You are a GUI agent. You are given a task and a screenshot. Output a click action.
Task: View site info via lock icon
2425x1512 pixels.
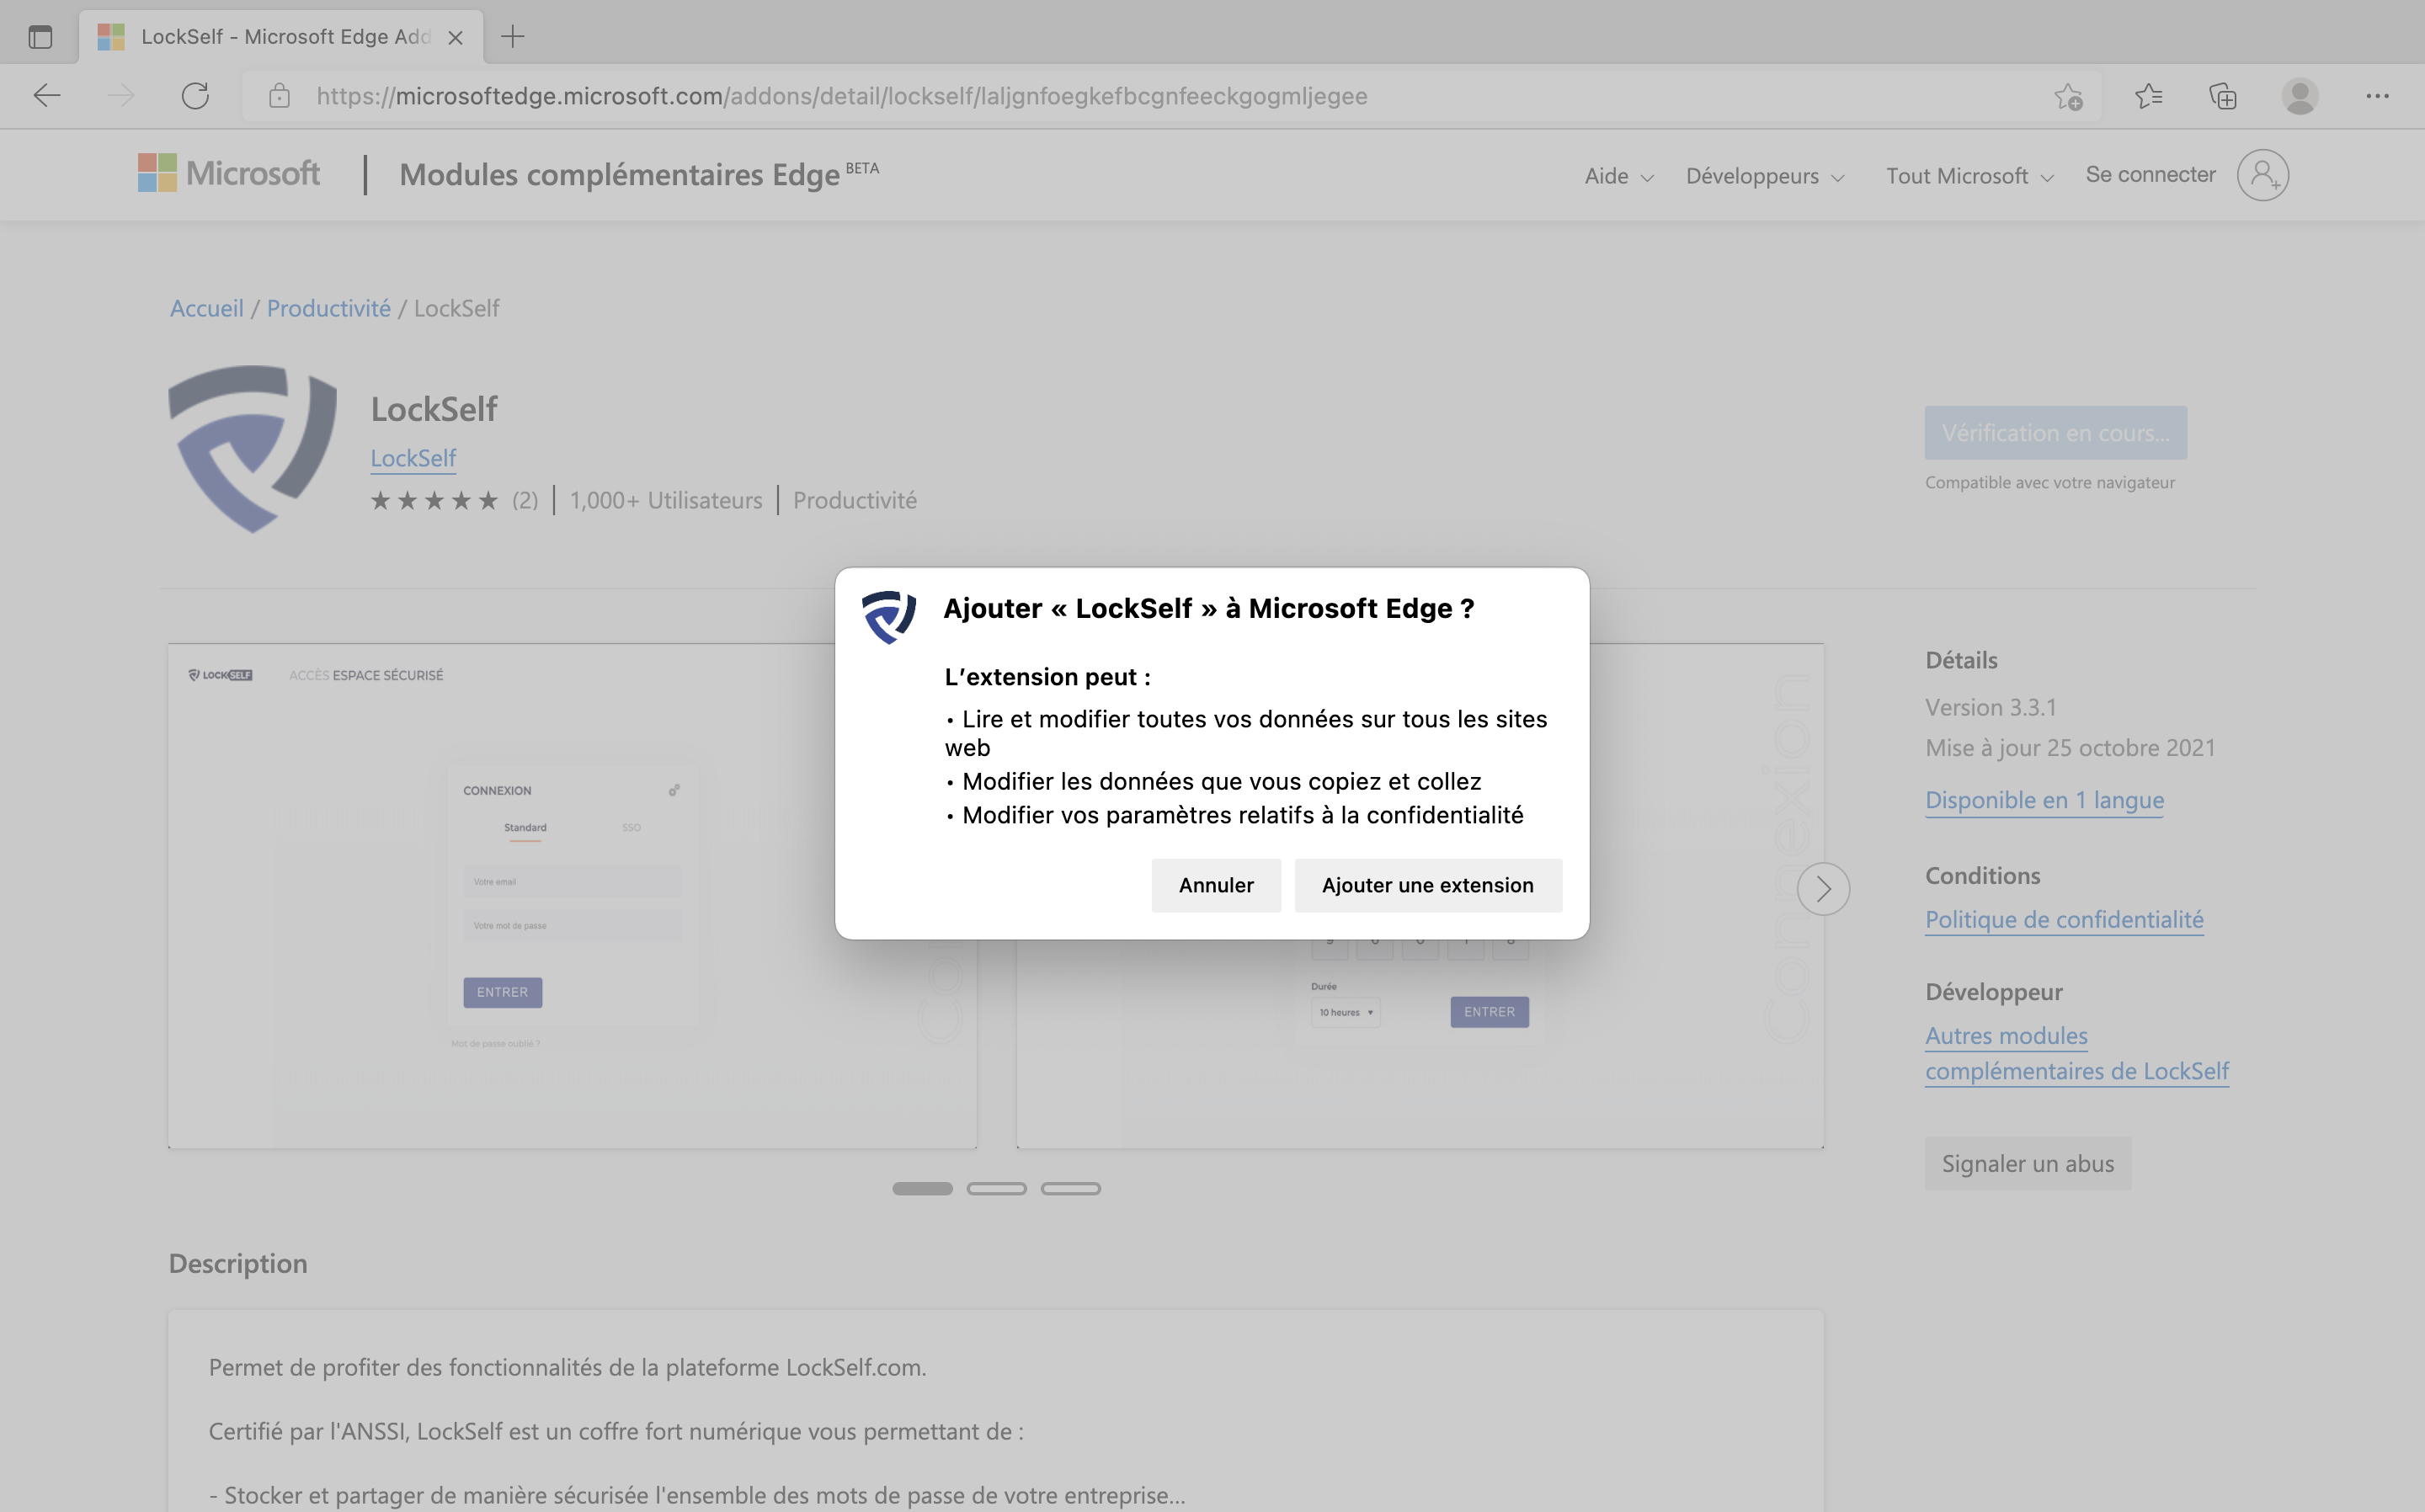pos(279,96)
